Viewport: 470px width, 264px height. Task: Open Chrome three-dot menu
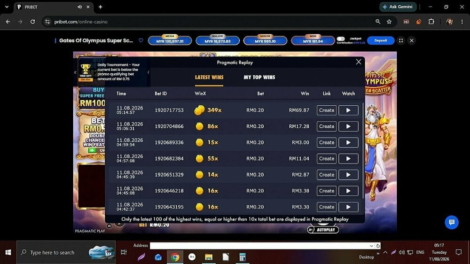(x=462, y=22)
